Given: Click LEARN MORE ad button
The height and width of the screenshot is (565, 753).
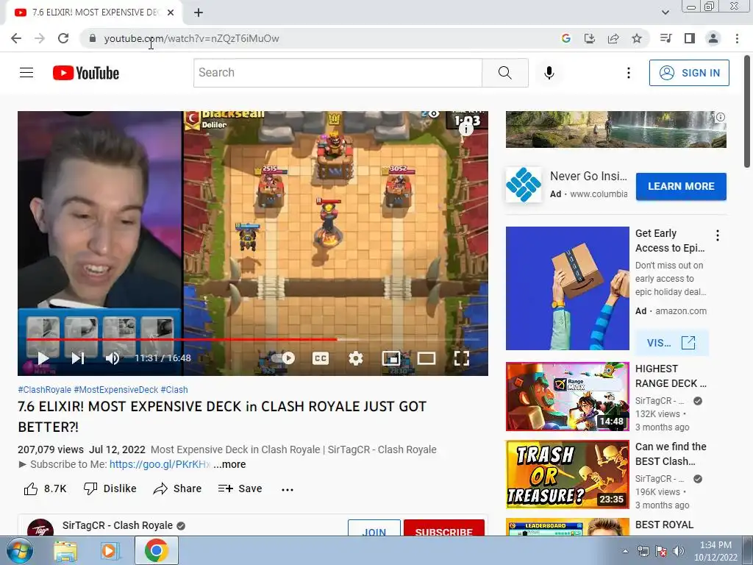Looking at the screenshot, I should [681, 186].
